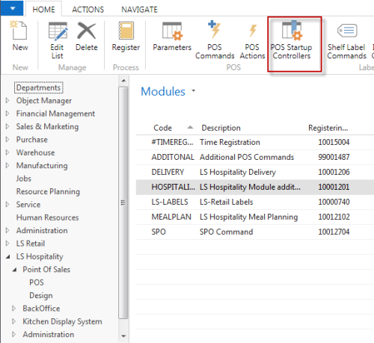
Task: Expand the Sales & Marketing node
Action: click(7, 126)
